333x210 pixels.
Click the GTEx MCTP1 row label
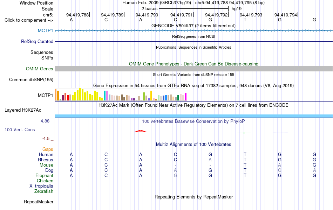46,96
